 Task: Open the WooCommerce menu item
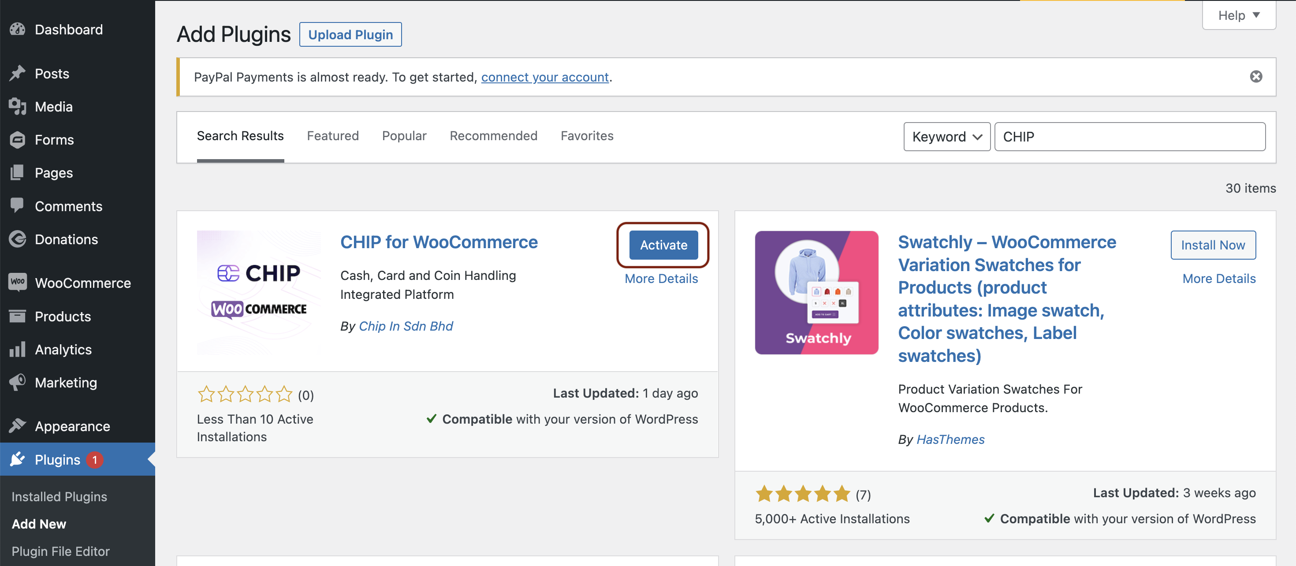(x=78, y=283)
